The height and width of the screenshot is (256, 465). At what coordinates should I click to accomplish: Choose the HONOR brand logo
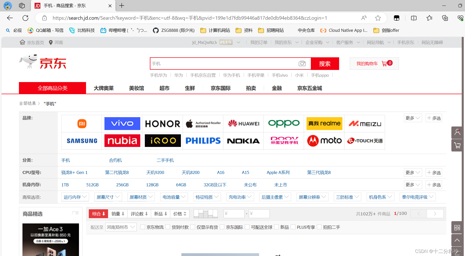163,124
